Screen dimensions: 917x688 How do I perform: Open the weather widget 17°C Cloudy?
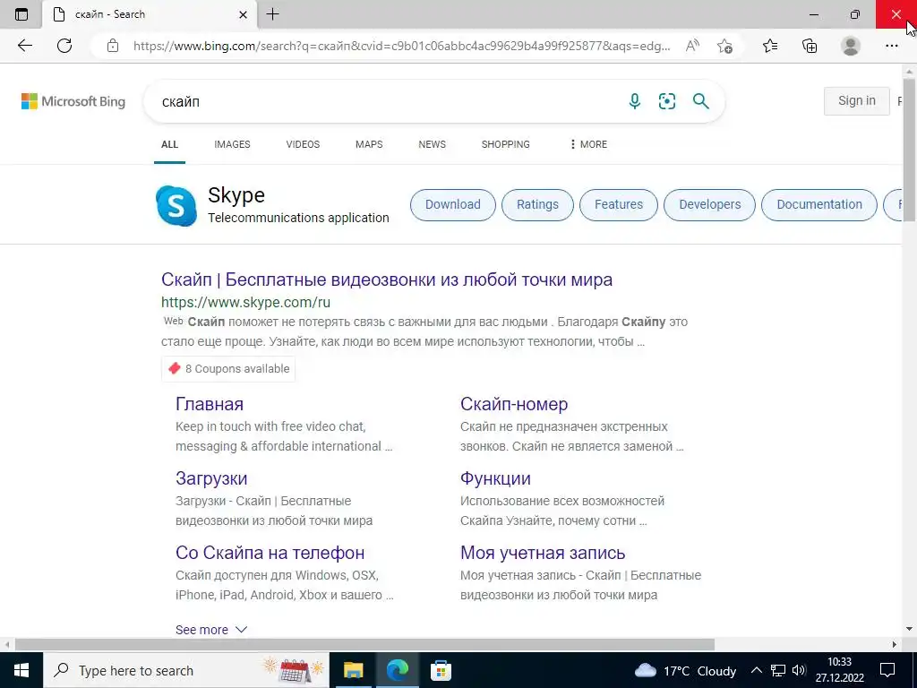pyautogui.click(x=685, y=670)
